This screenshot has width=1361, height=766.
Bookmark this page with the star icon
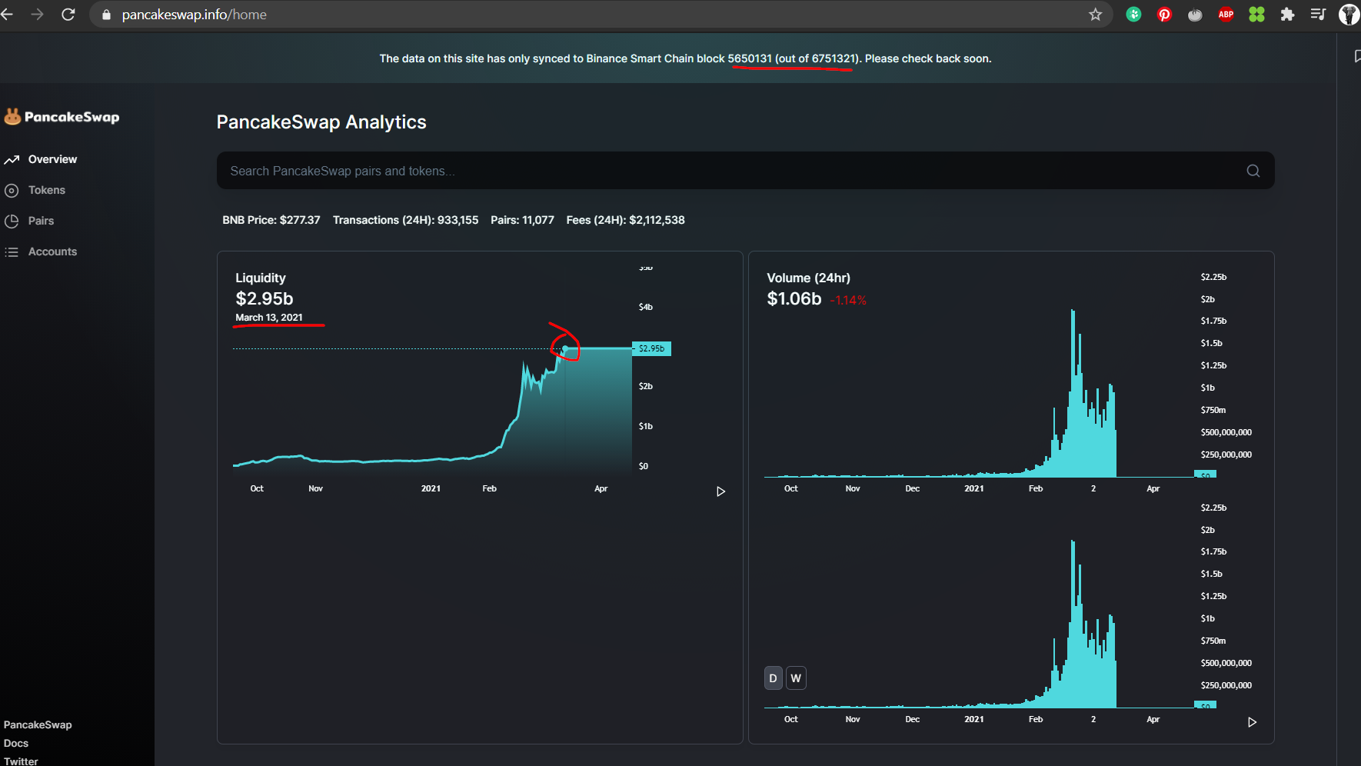1095,15
